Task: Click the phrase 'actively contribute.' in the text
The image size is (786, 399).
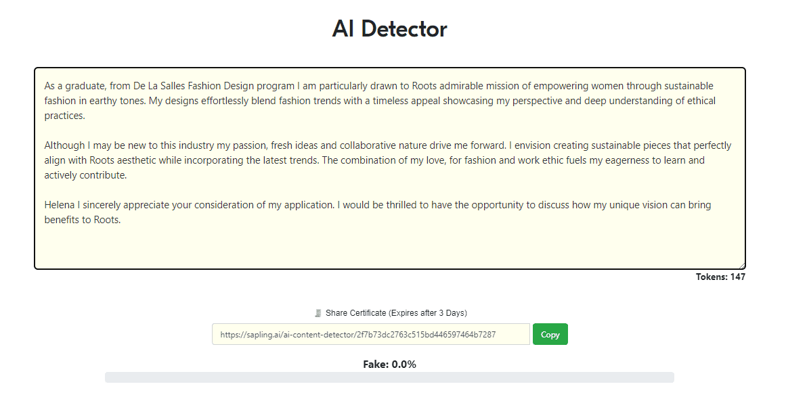Action: tap(85, 175)
